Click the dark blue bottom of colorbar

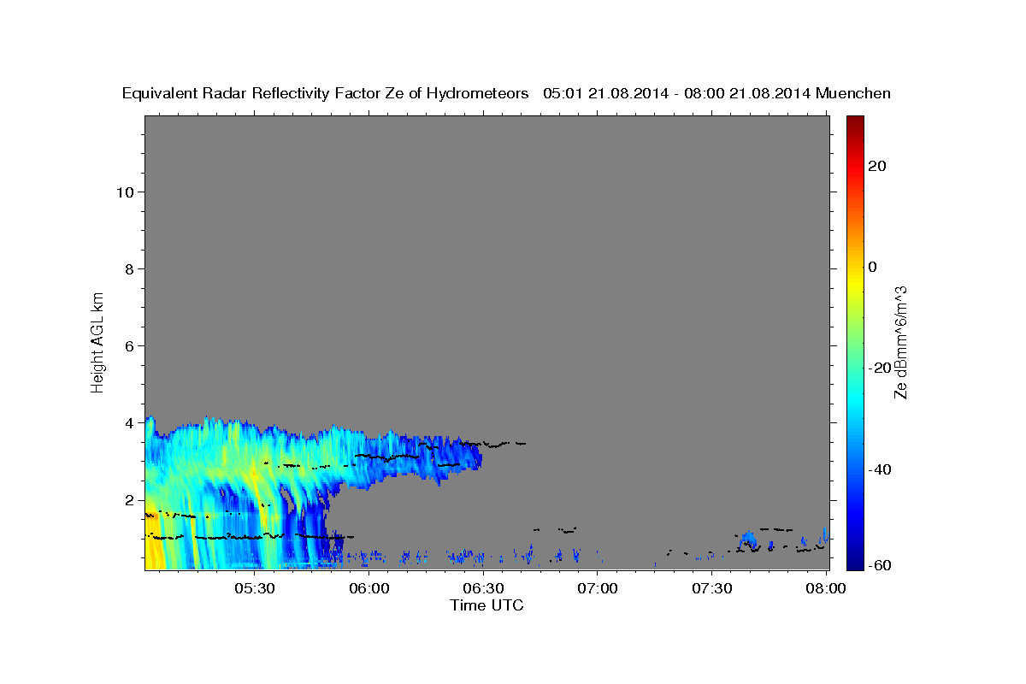(855, 561)
